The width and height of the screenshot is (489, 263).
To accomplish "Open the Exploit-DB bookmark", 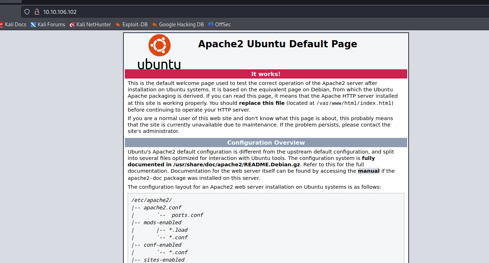I will coord(132,25).
